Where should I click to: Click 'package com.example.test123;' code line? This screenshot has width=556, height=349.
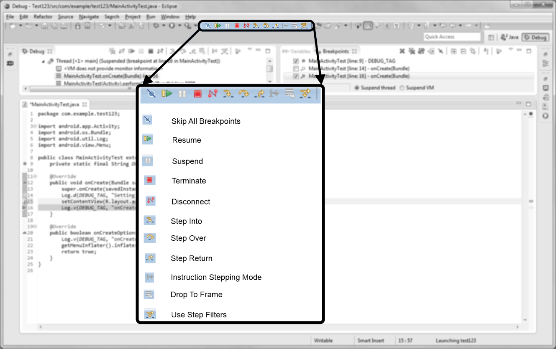click(x=79, y=114)
